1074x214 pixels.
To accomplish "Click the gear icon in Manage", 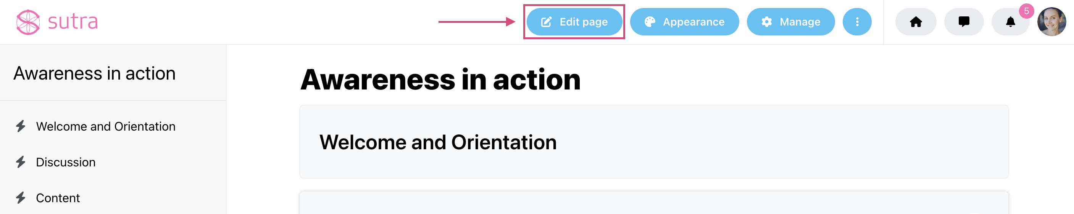I will 766,22.
